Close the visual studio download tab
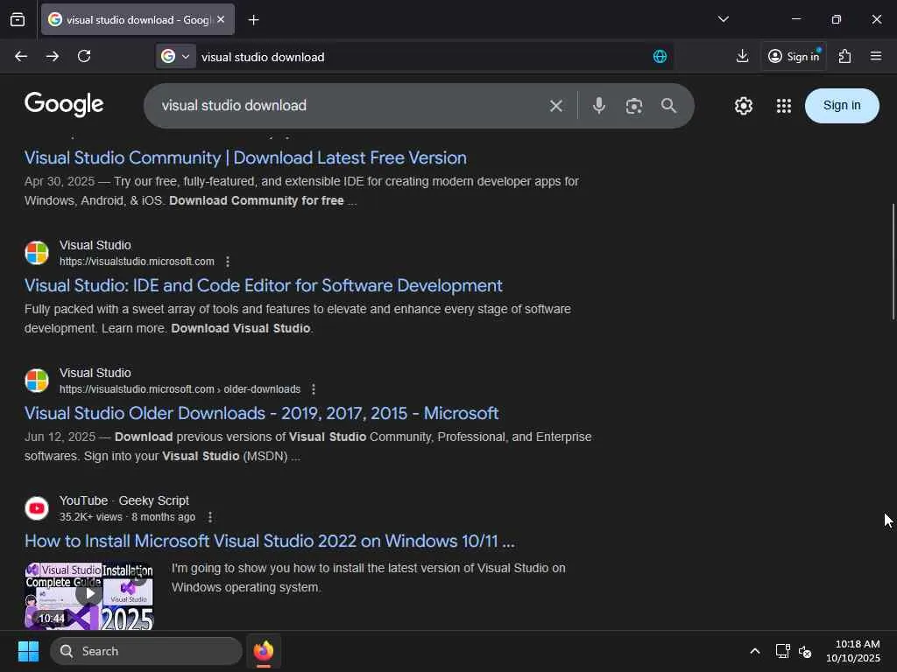Screen dimensions: 897x672 (221, 19)
